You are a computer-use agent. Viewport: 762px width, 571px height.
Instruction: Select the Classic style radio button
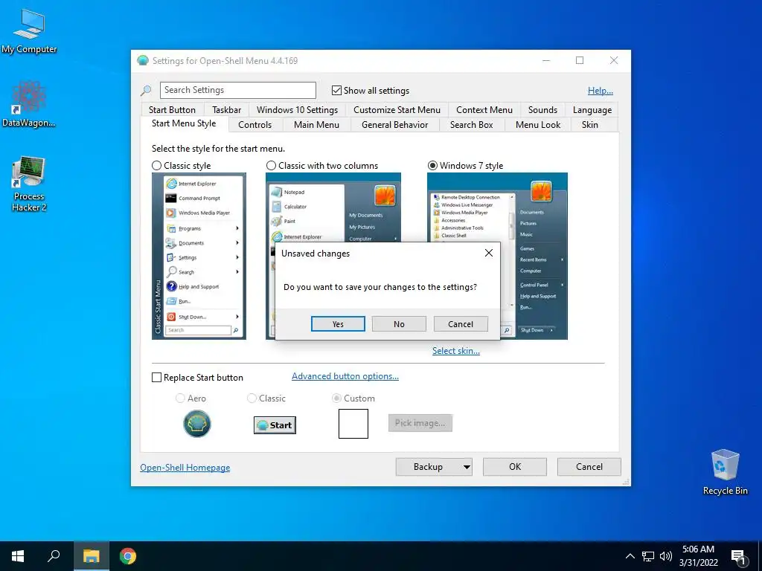(x=156, y=166)
